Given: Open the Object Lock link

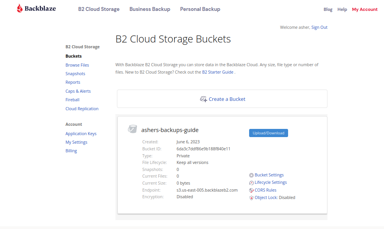Looking at the screenshot, I should 266,198.
